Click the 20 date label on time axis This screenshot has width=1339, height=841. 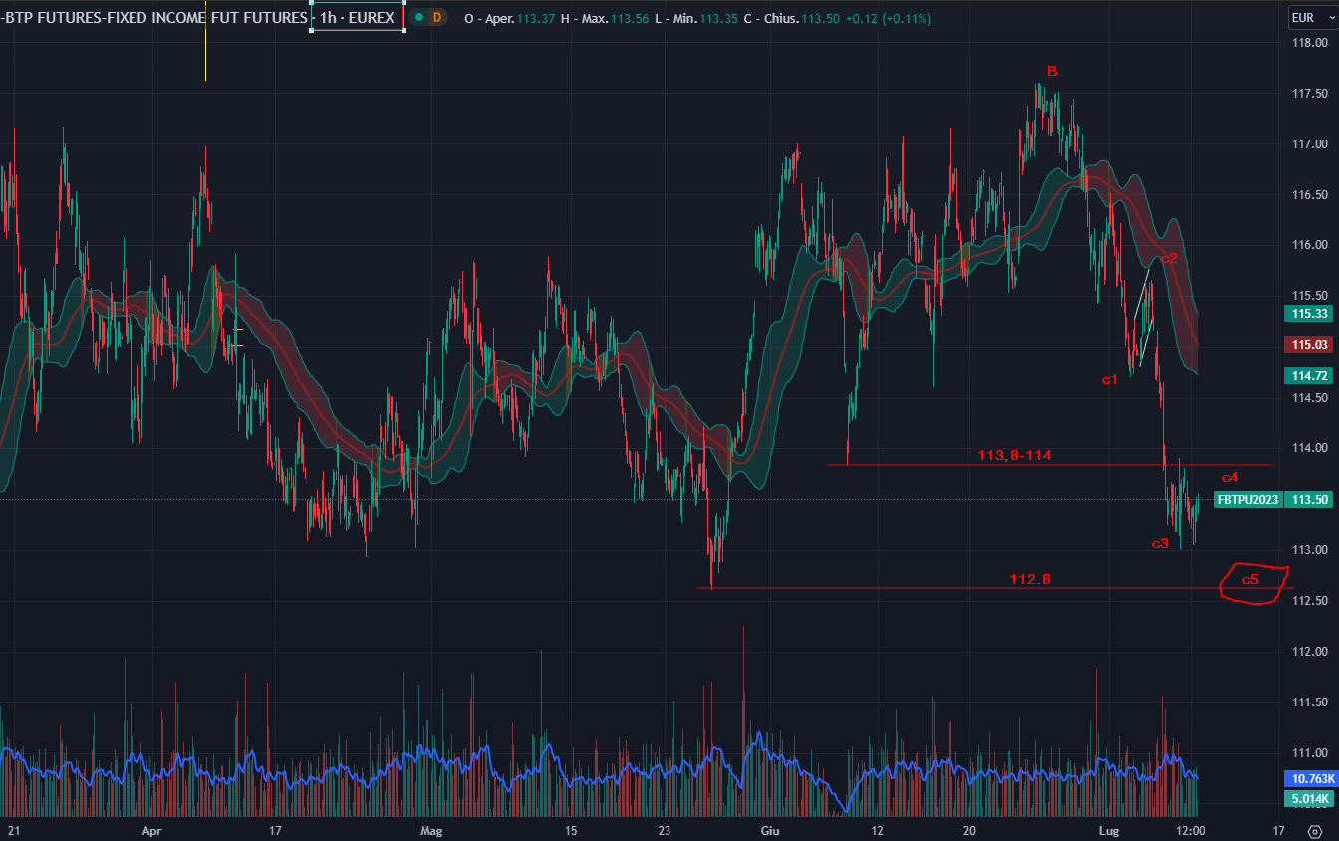coord(969,830)
